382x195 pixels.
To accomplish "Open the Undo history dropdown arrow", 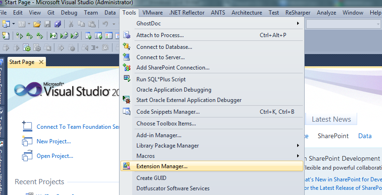I will (x=113, y=23).
